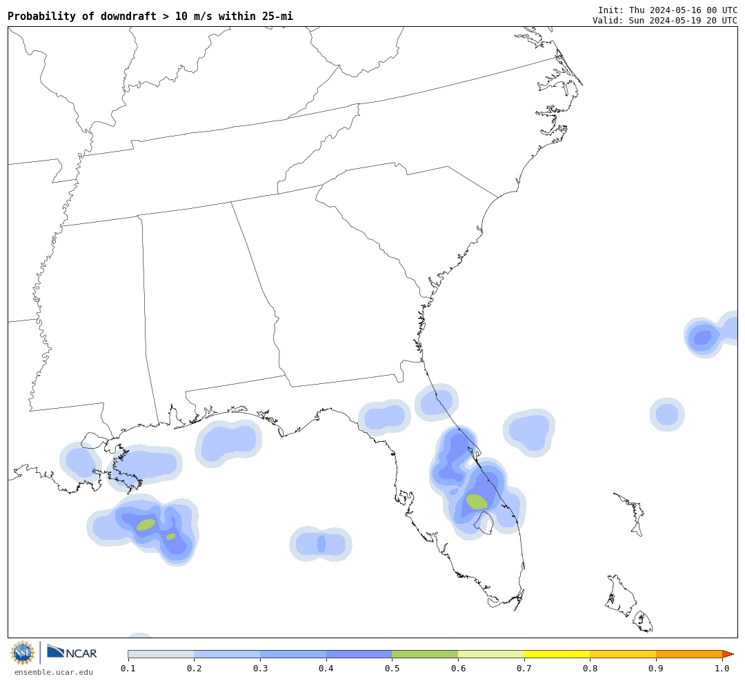Select the 'Init: Thu 2024-05-16 00 UTC' text
Screen dimensions: 745x681
pos(668,10)
